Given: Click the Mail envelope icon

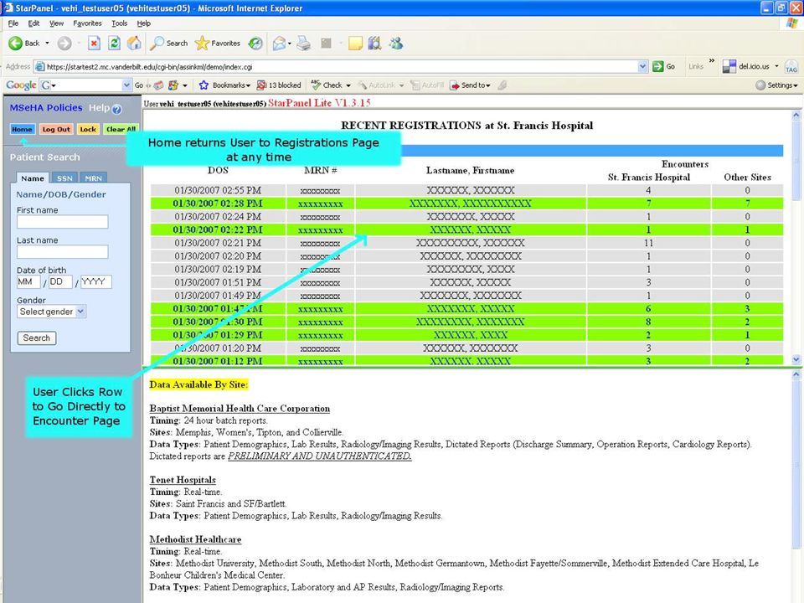Looking at the screenshot, I should point(279,44).
